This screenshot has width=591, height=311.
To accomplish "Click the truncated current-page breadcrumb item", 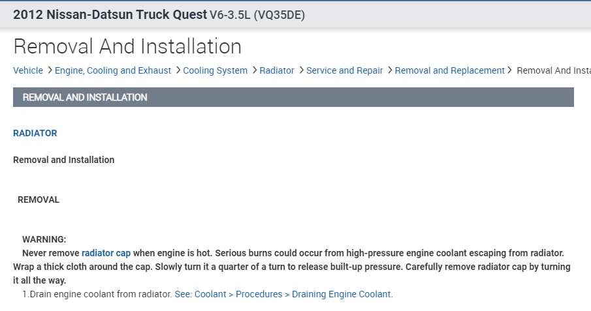I will click(x=553, y=70).
